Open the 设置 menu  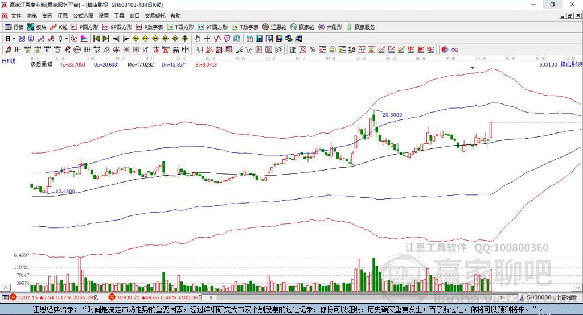point(104,15)
